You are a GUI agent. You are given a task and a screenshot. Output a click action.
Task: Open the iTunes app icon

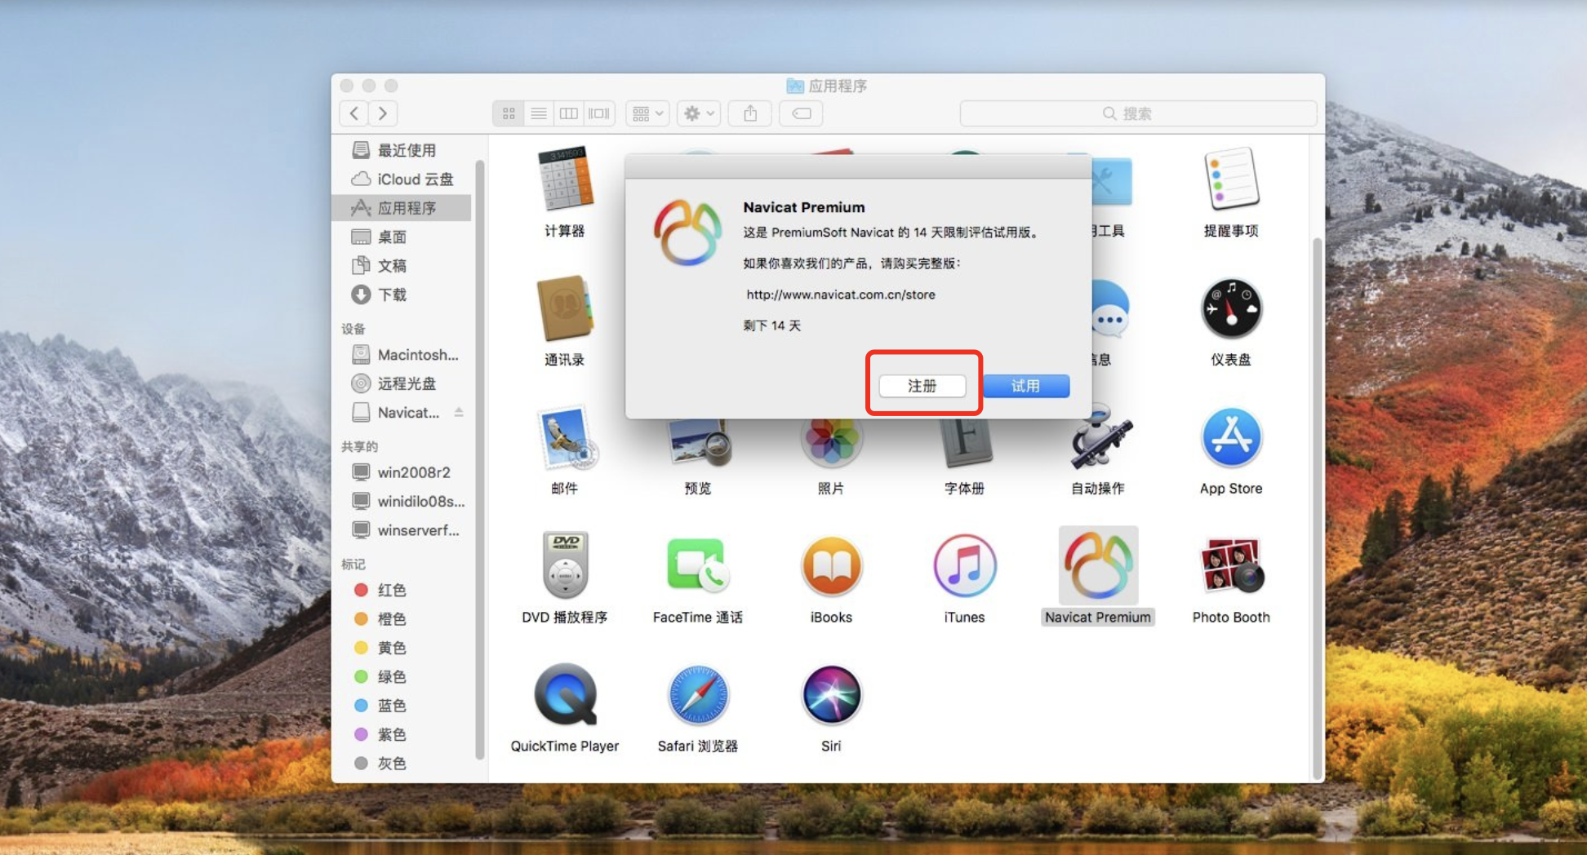tap(965, 566)
